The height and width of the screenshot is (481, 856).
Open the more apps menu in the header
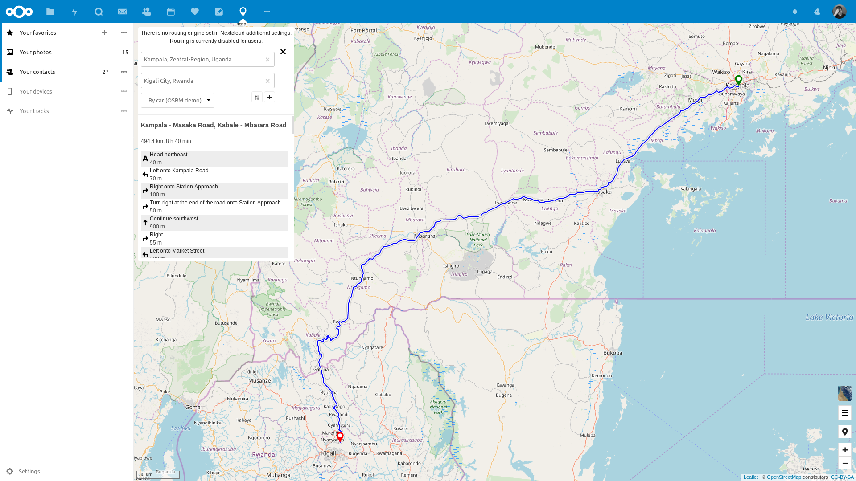pos(267,12)
